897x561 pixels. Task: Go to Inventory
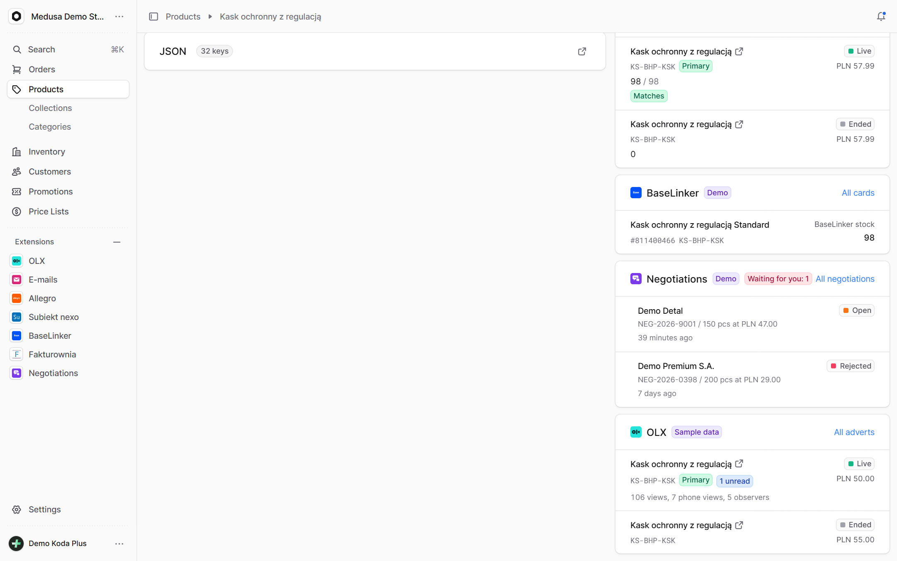(x=68, y=152)
